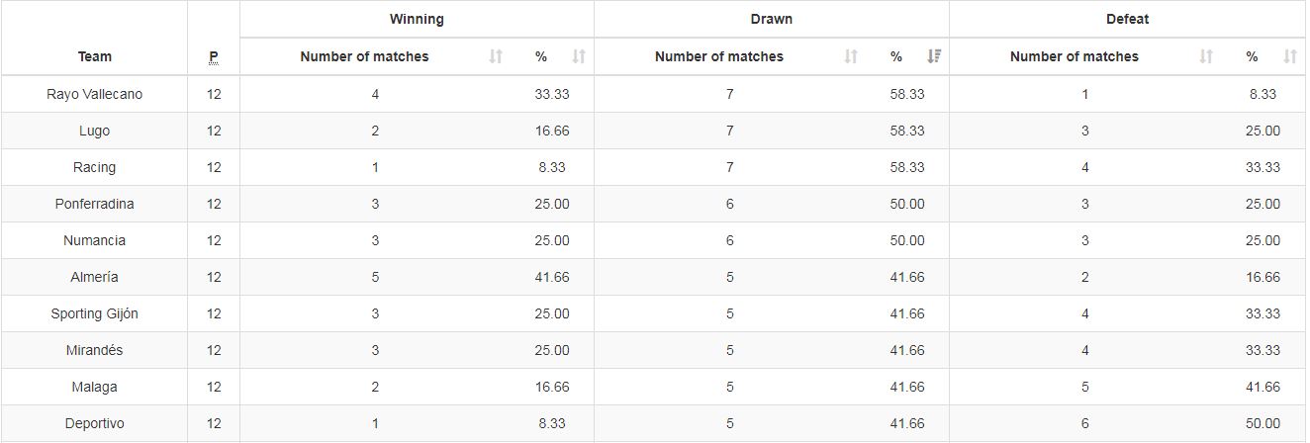Click the P column header abbreviation
The image size is (1310, 443).
pyautogui.click(x=214, y=57)
